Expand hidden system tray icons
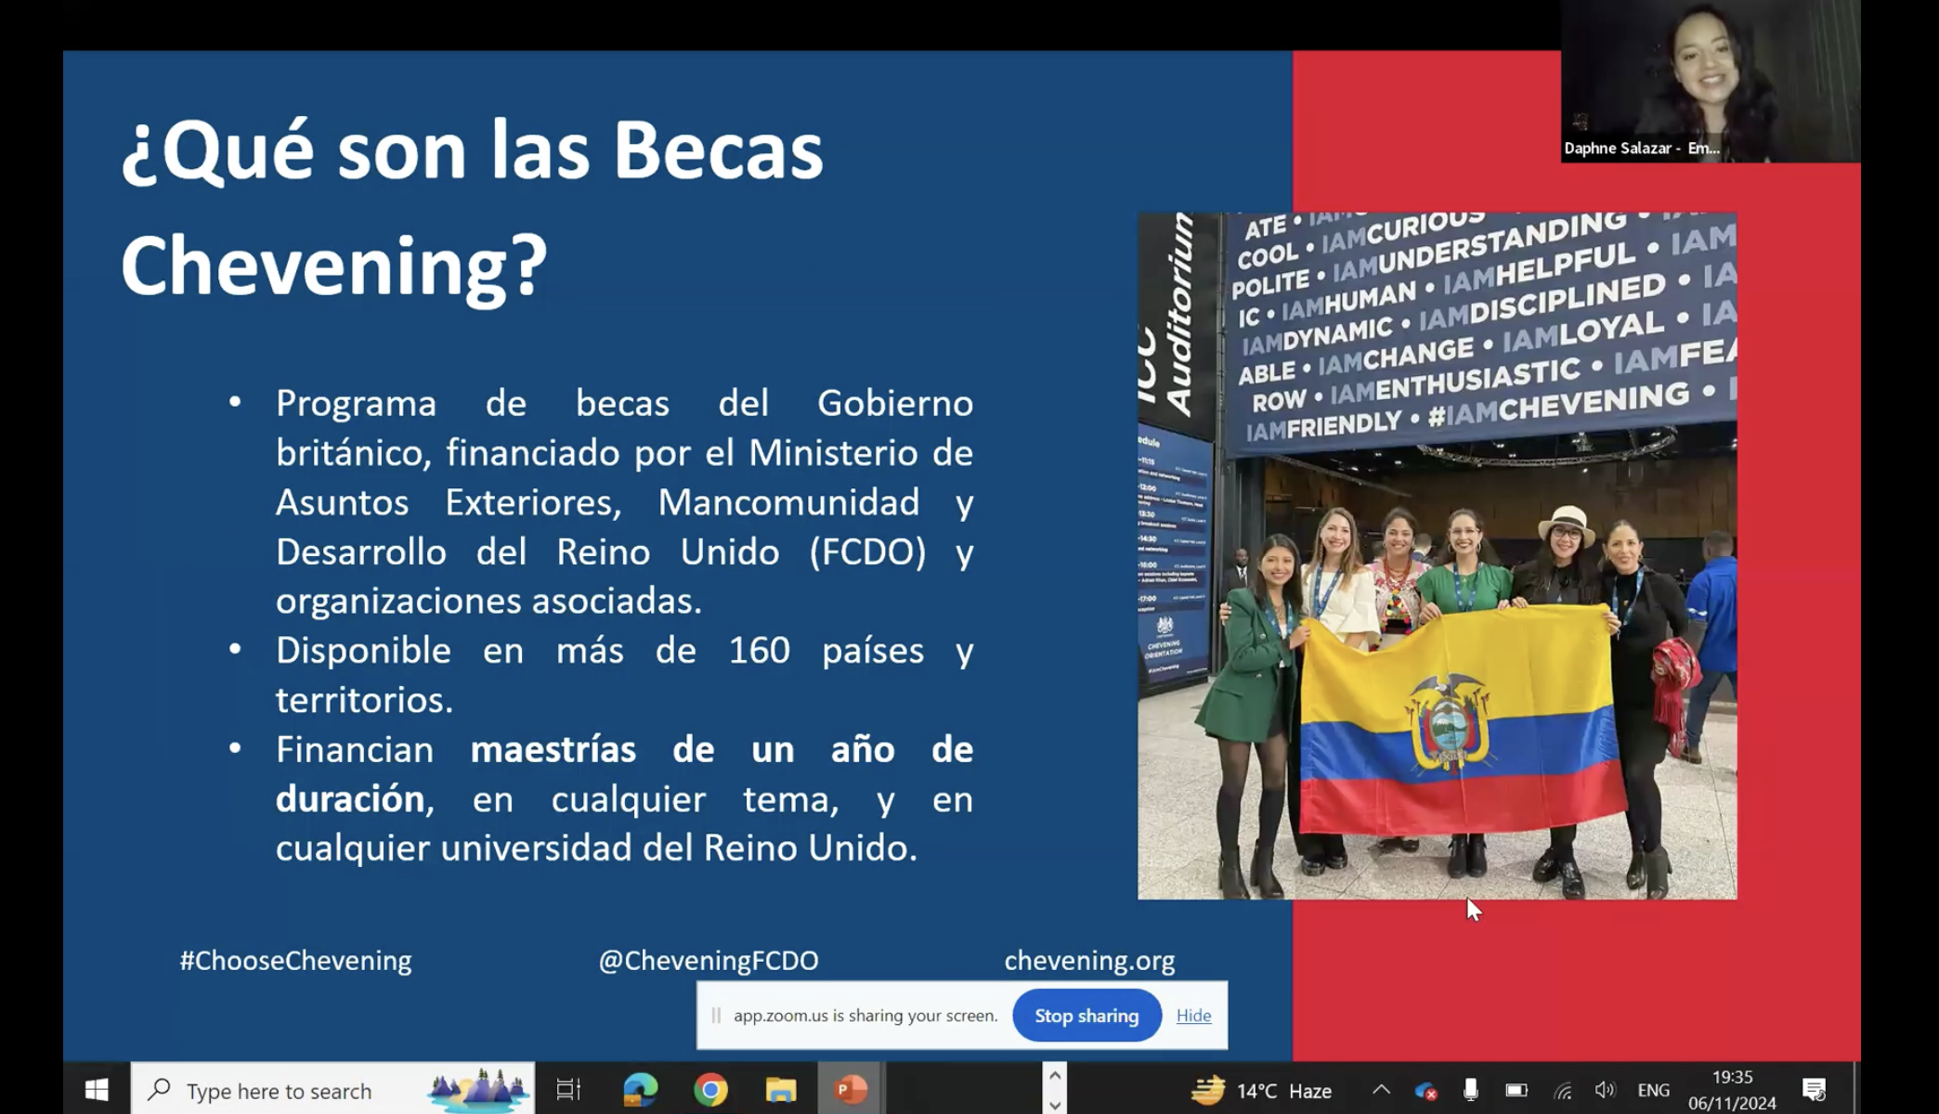 [1381, 1090]
